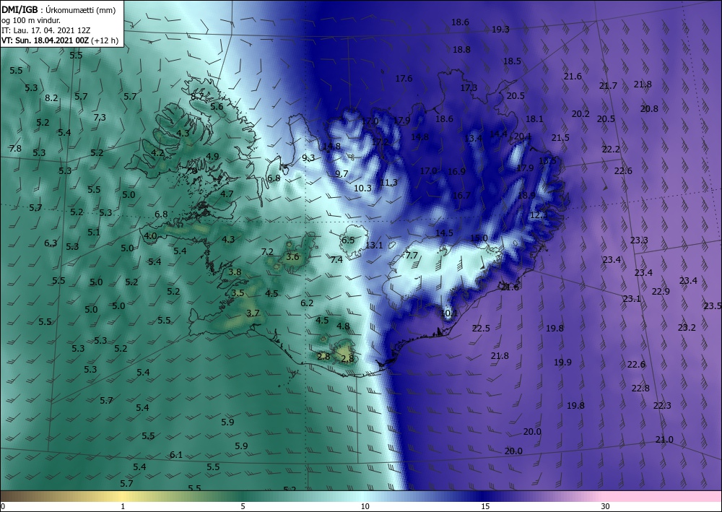
Task: Click the map value 17.2
Action: coord(380,142)
